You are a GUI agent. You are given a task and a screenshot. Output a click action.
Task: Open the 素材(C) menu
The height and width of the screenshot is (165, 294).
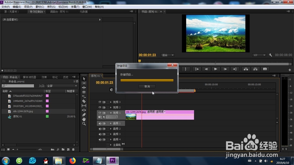coord(40,7)
